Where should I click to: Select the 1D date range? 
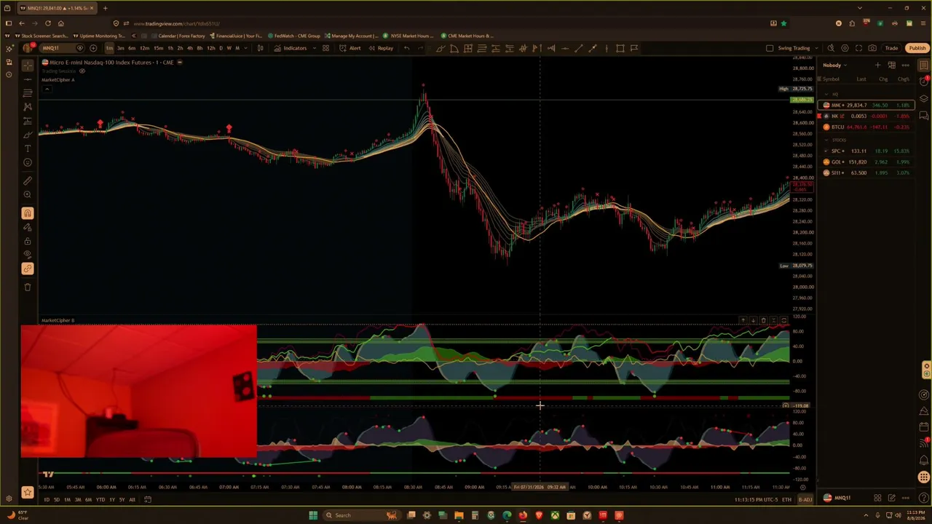[x=47, y=500]
